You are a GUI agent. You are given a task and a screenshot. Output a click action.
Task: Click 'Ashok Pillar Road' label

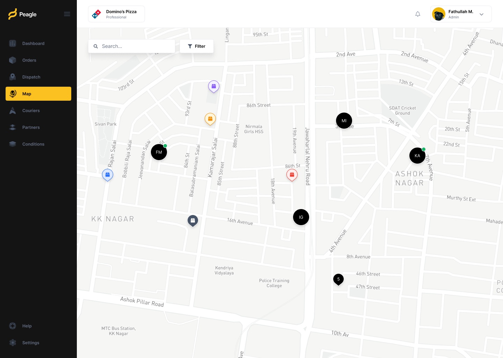point(142,301)
